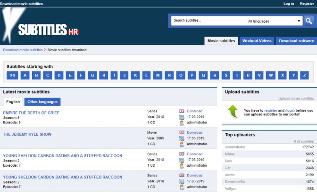317x192 pixels.
Task: Click register link in upload notice
Action: (x=271, y=110)
